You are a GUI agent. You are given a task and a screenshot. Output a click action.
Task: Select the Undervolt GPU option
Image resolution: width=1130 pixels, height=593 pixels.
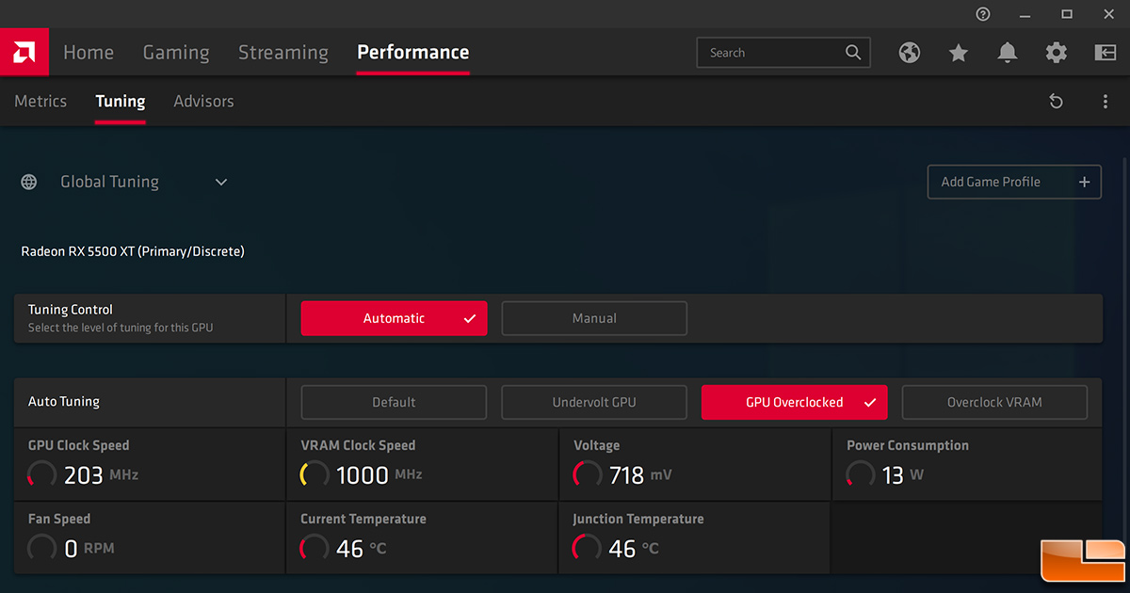click(x=594, y=402)
